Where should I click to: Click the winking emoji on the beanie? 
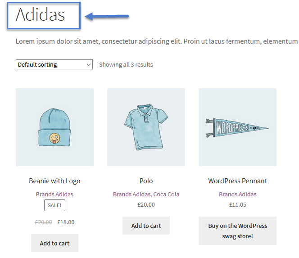click(x=54, y=139)
